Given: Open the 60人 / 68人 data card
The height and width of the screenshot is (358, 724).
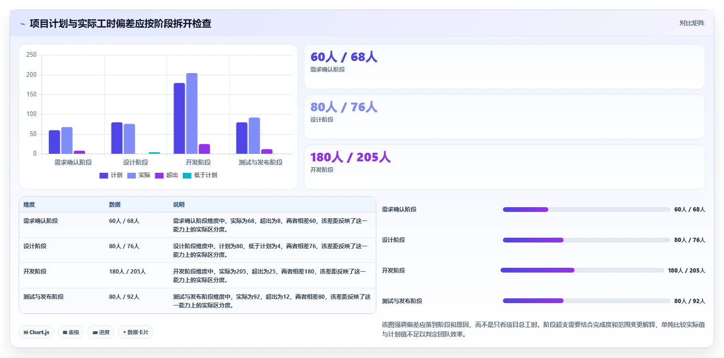Looking at the screenshot, I should (x=504, y=67).
